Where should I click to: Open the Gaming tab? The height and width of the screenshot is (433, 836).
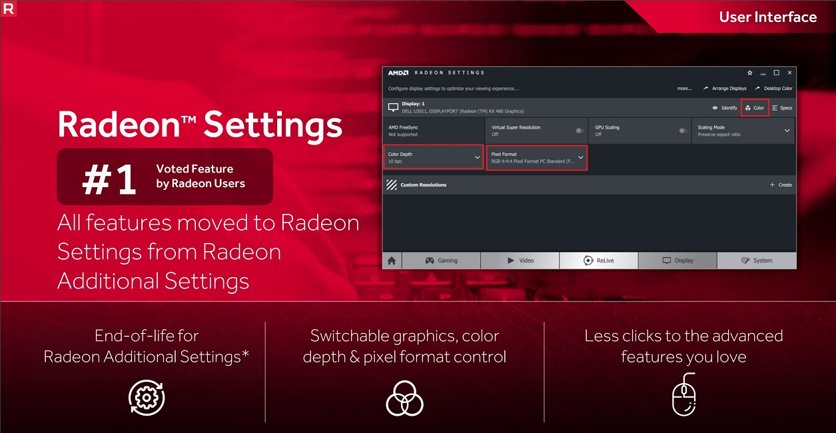(x=441, y=260)
